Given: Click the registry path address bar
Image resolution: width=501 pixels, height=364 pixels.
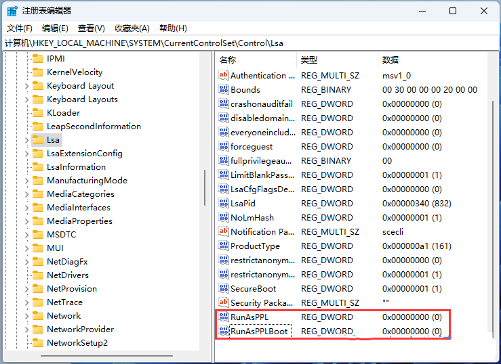Looking at the screenshot, I should point(251,43).
